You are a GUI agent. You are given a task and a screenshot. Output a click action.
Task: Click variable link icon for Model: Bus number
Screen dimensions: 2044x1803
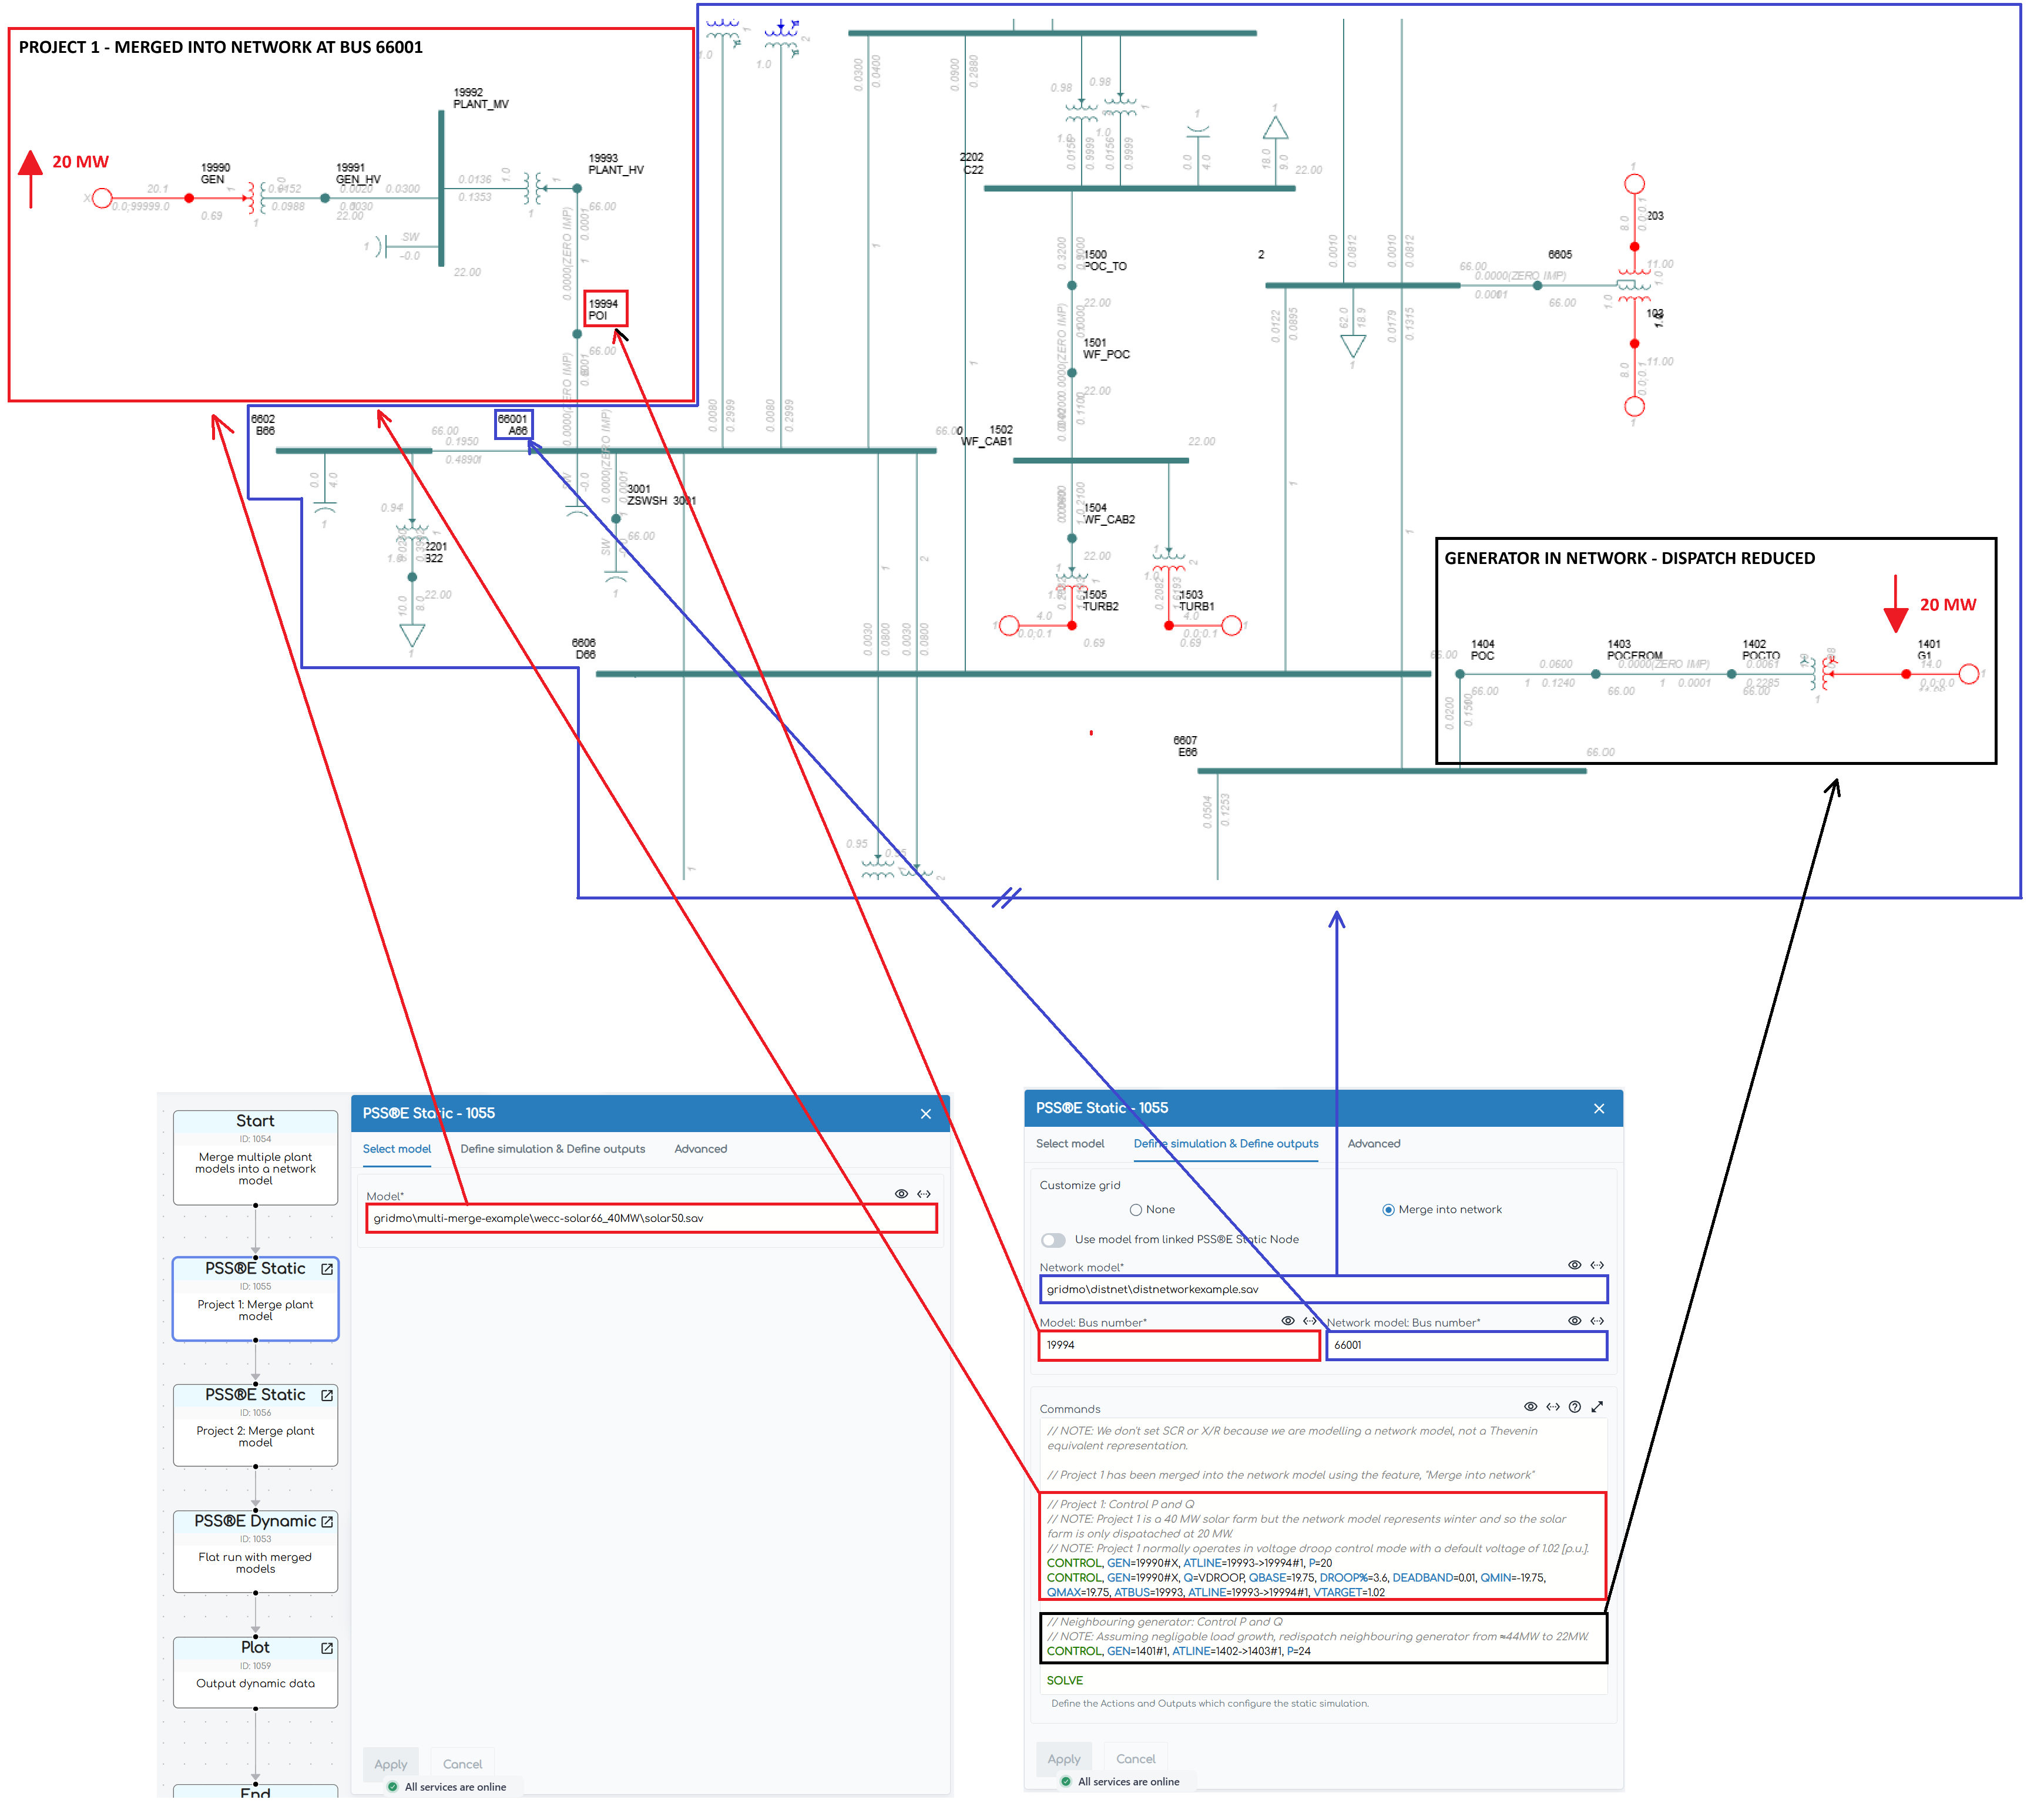pyautogui.click(x=1309, y=1321)
